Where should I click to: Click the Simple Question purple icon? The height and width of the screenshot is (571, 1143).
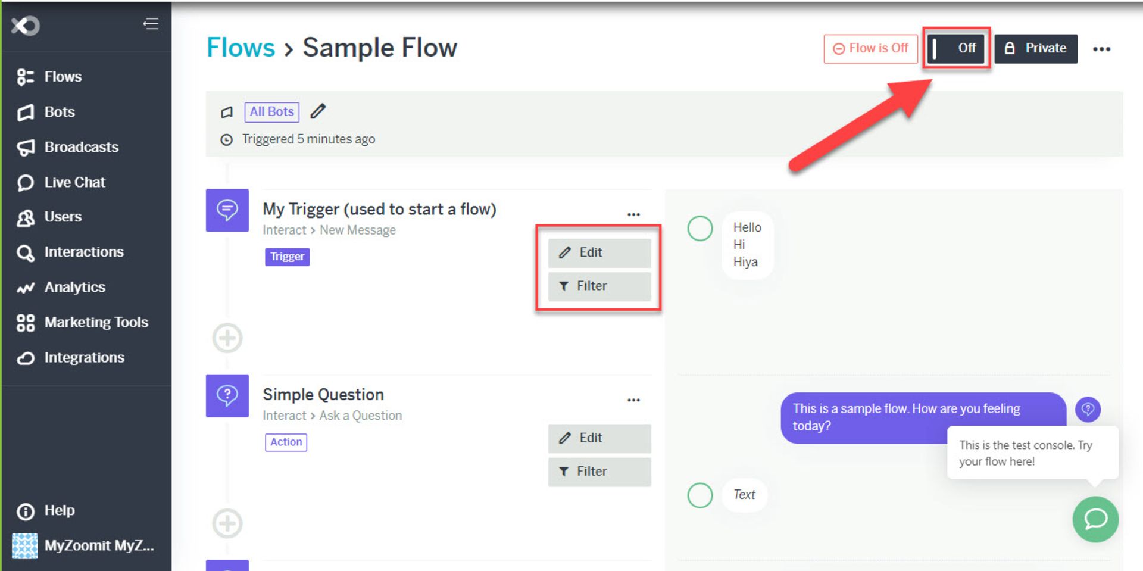[x=227, y=395]
